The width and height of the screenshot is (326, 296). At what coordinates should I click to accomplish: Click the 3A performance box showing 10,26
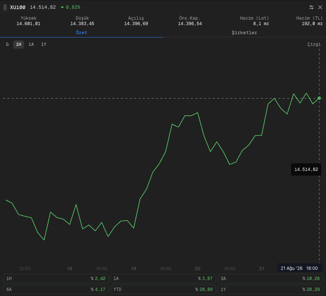(x=270, y=278)
